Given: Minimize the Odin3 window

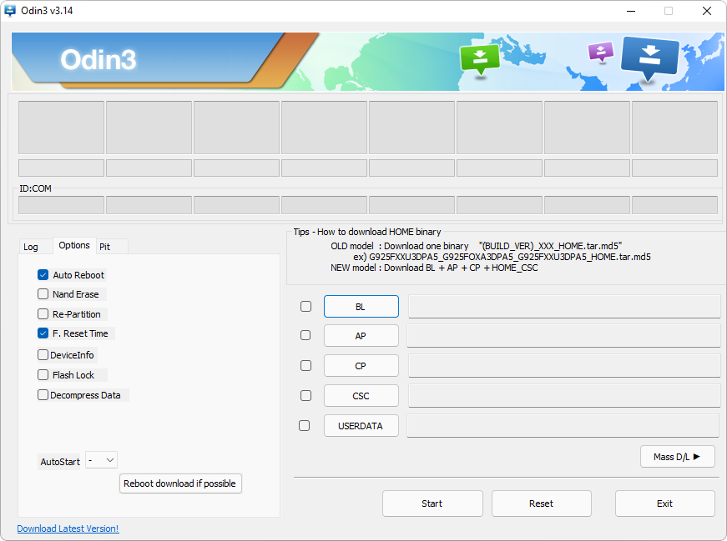Looking at the screenshot, I should pyautogui.click(x=631, y=11).
